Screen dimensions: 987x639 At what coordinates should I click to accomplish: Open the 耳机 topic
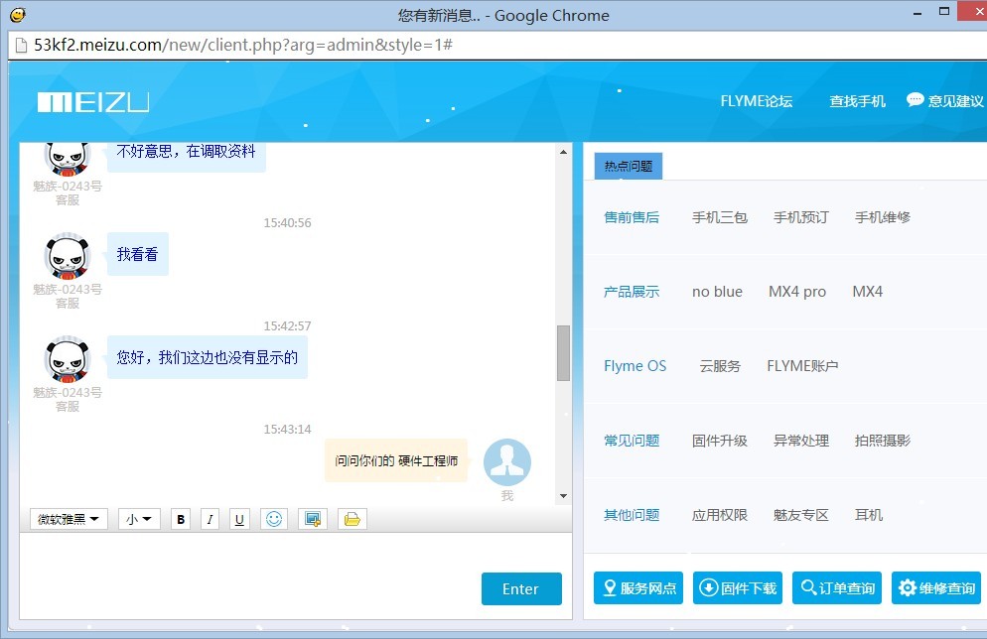click(x=869, y=515)
